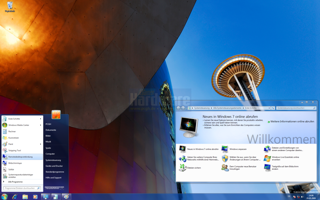Screen dimensions: 320x200
Task: Click the refresh button beside address bar
Action: (x=273, y=108)
